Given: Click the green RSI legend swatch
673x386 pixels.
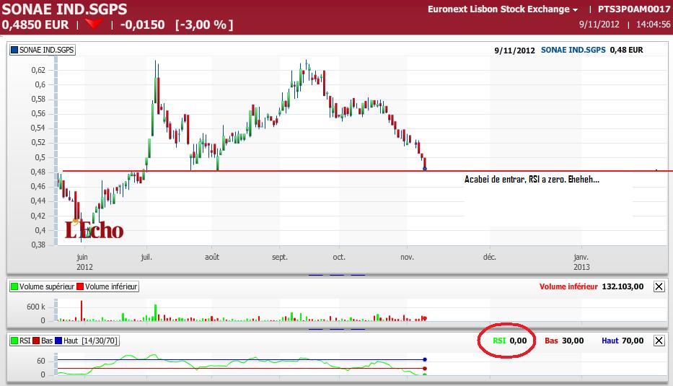Looking at the screenshot, I should (x=14, y=341).
